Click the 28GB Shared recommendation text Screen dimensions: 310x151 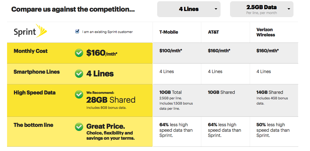point(111,100)
